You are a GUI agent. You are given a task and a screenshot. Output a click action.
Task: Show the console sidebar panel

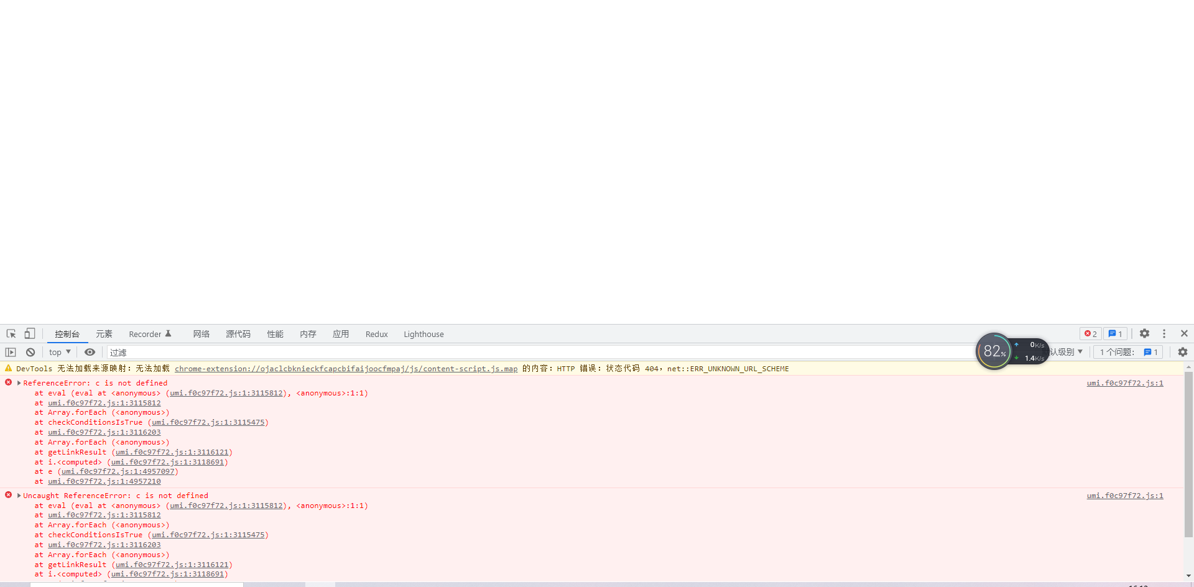point(11,352)
